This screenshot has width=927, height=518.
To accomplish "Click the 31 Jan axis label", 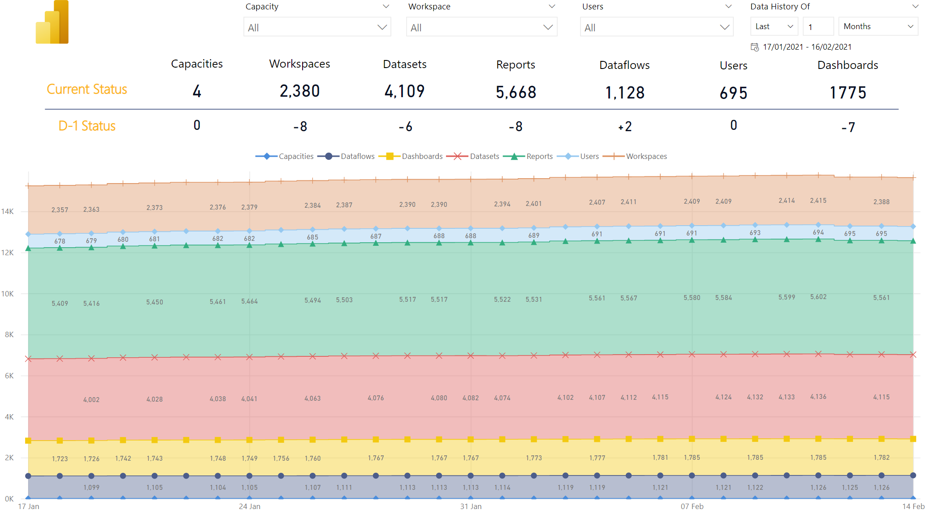I will [x=471, y=506].
